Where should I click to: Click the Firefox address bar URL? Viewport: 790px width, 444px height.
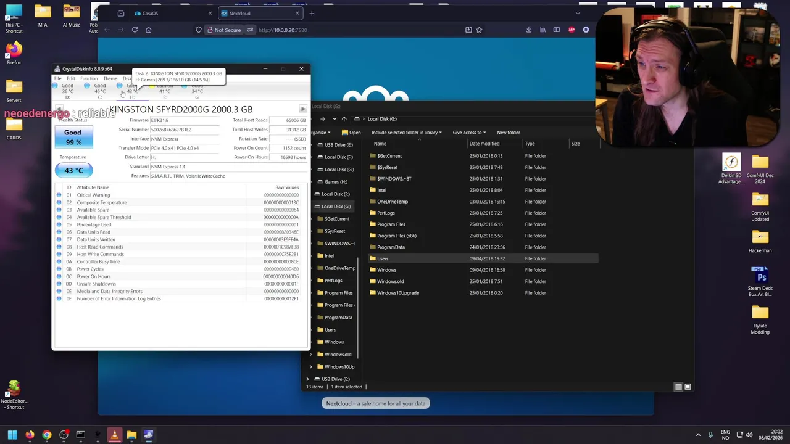283,30
